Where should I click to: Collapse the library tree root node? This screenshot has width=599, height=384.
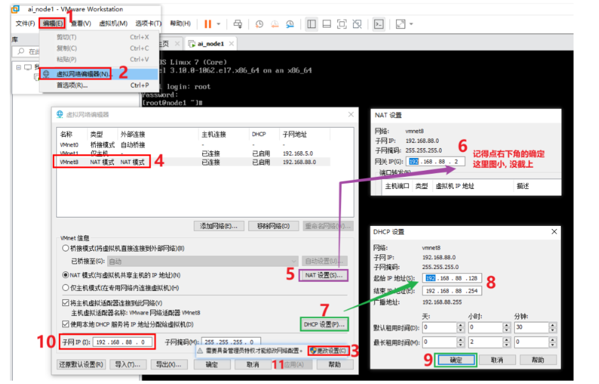point(18,67)
